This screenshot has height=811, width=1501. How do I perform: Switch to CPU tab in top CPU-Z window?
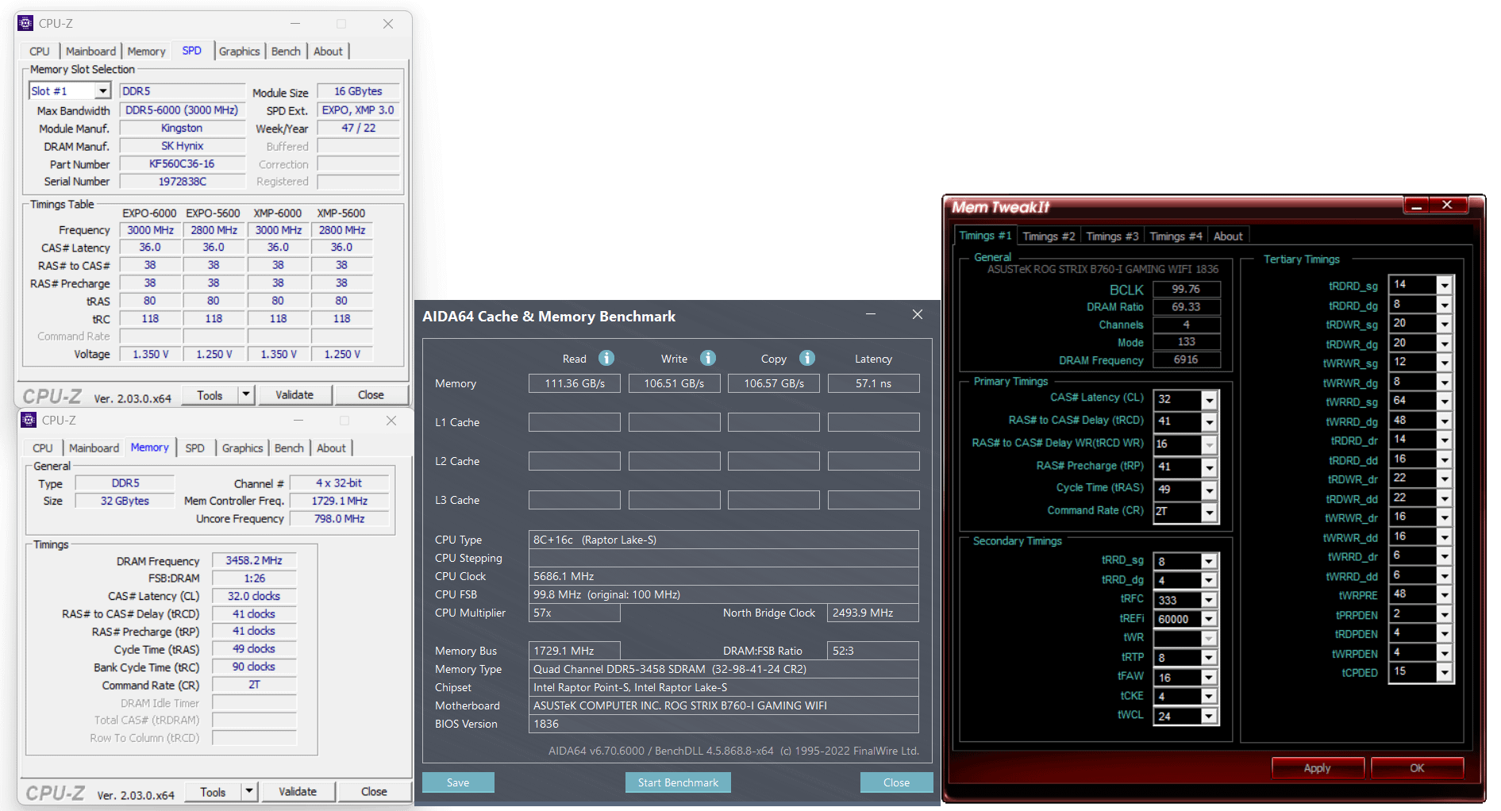click(x=40, y=51)
